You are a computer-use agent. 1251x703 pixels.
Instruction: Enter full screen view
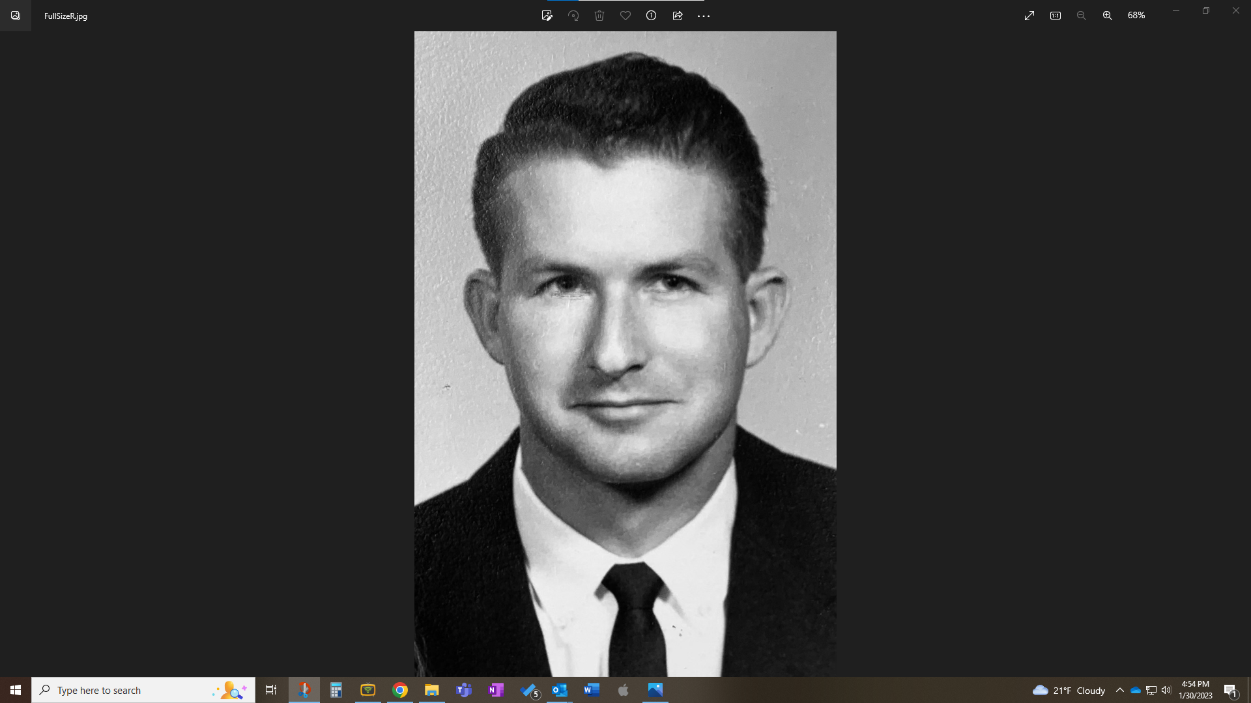coord(1029,16)
